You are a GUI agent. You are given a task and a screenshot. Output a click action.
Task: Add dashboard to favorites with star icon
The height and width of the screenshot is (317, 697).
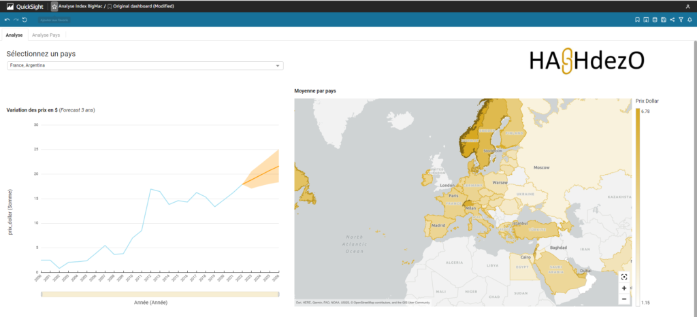(x=54, y=7)
